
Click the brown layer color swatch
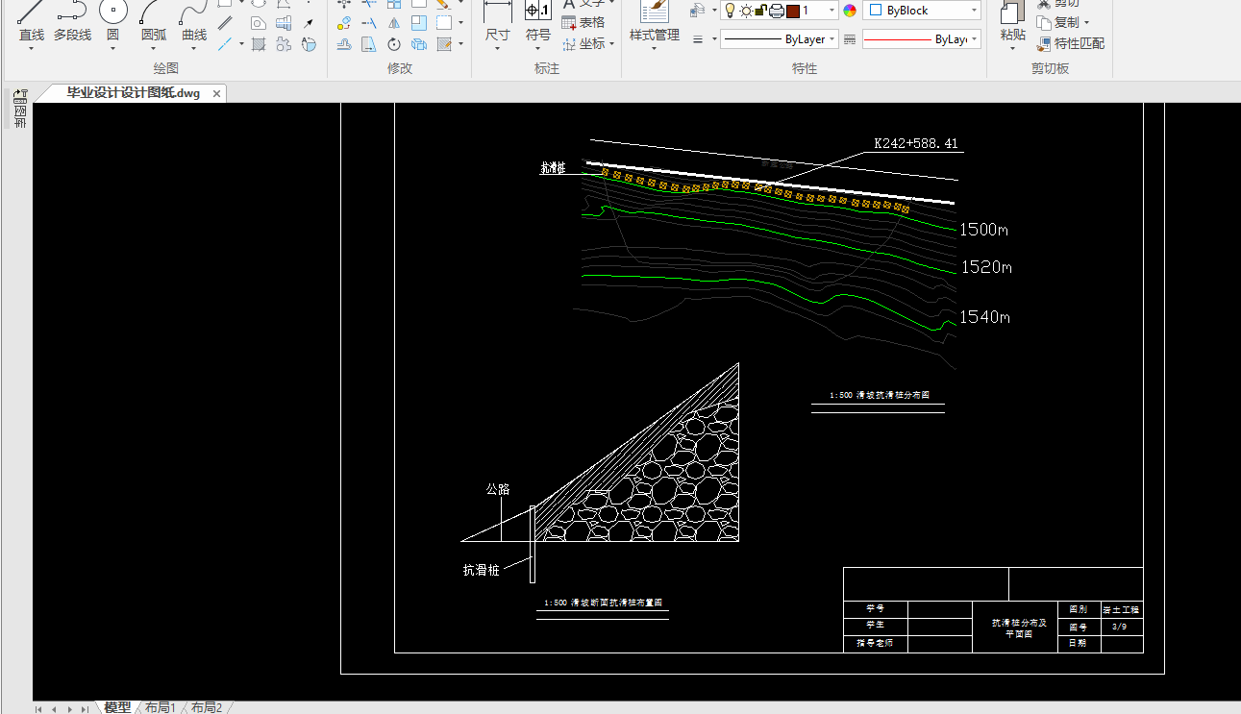(x=793, y=11)
